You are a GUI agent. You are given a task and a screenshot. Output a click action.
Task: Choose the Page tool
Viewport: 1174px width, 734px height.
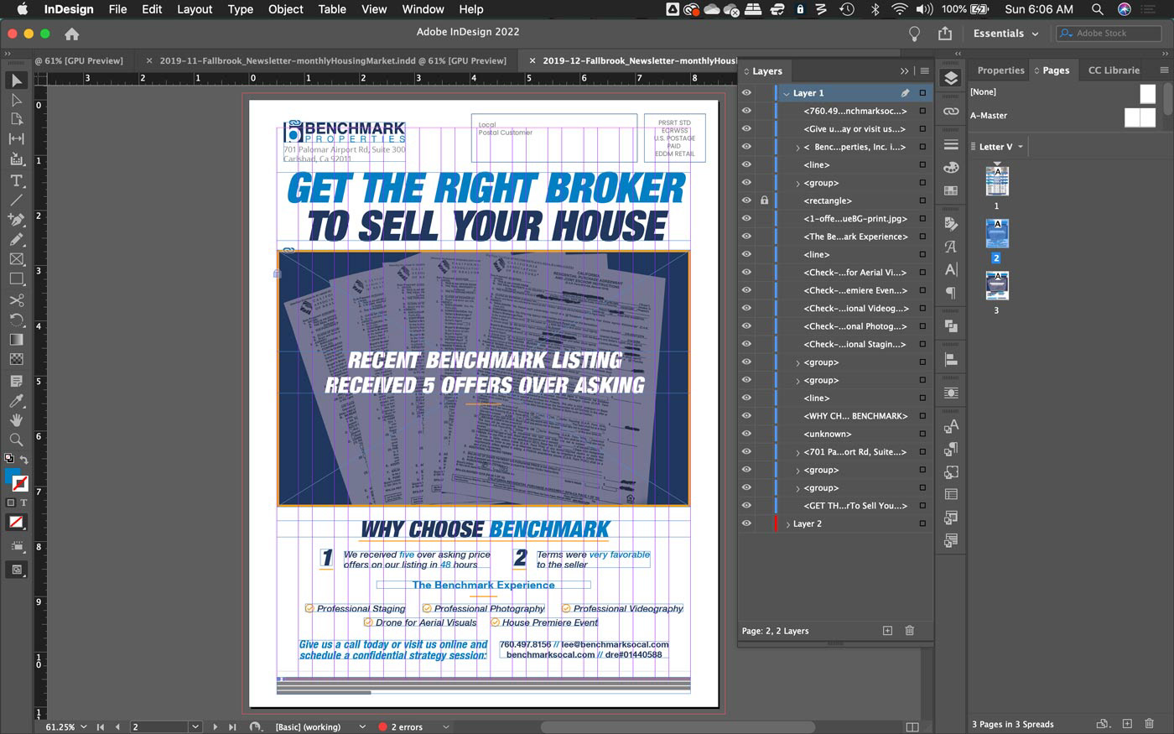pos(16,119)
